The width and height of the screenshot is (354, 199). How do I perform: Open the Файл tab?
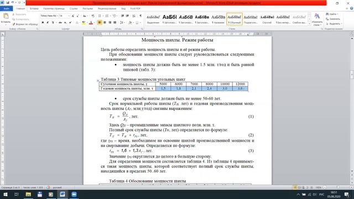(x=6, y=9)
